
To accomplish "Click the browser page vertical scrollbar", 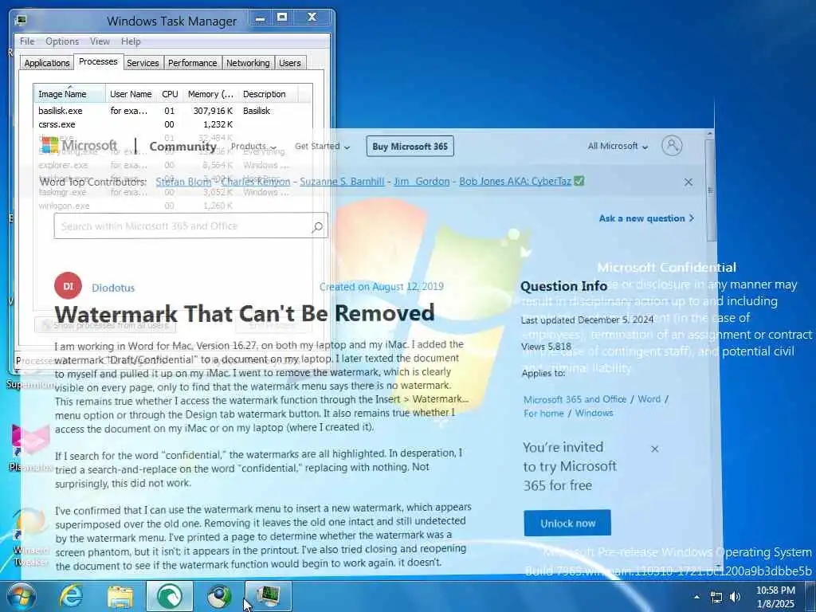I will point(710,190).
